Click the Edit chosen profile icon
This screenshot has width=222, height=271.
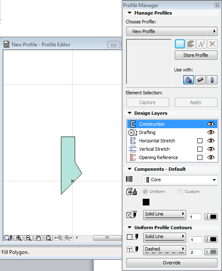191,44
